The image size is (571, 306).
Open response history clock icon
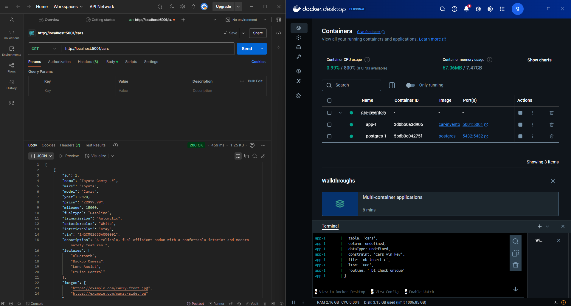click(x=116, y=145)
